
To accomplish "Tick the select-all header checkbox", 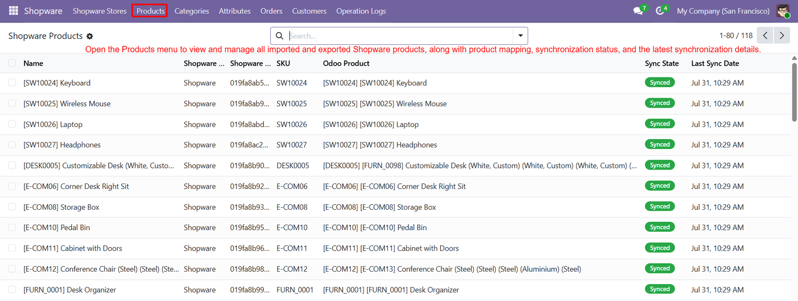I will (x=12, y=63).
